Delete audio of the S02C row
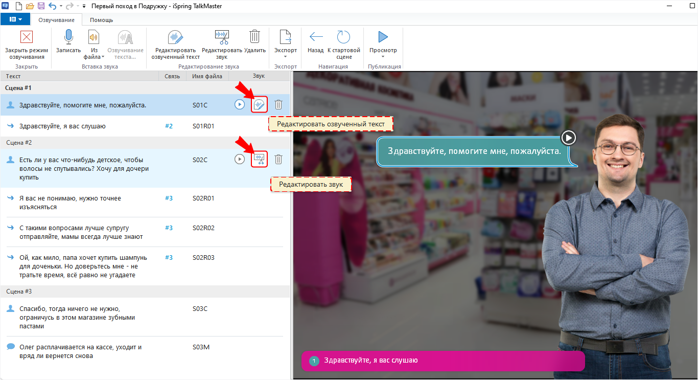Image resolution: width=698 pixels, height=380 pixels. coord(278,159)
